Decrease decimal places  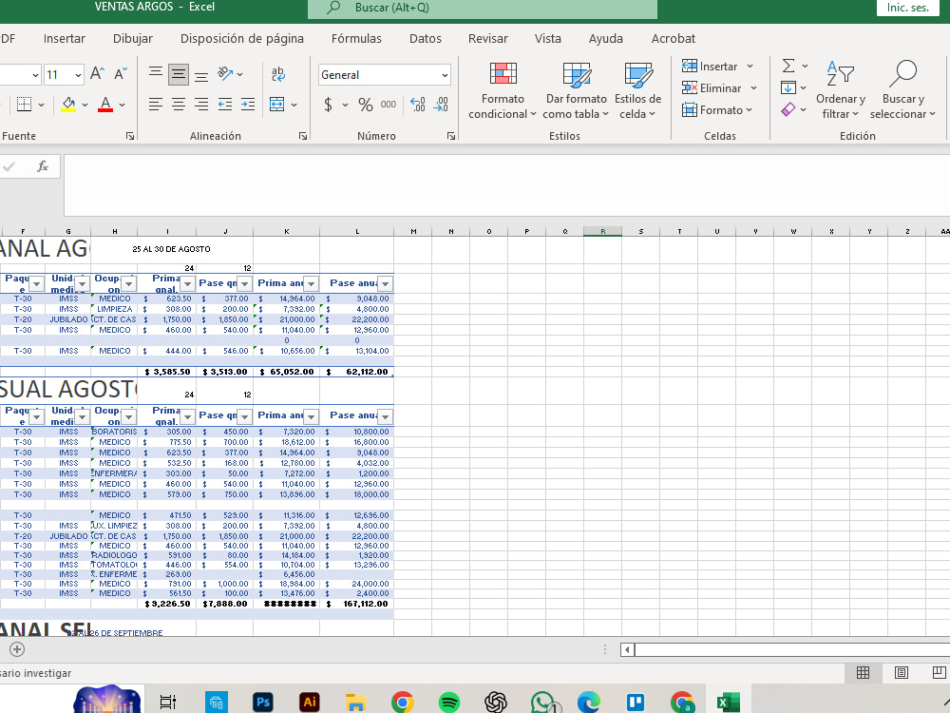(x=441, y=105)
